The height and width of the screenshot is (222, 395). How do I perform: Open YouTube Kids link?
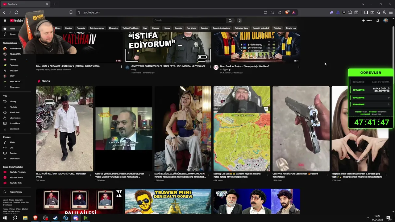pos(15,183)
